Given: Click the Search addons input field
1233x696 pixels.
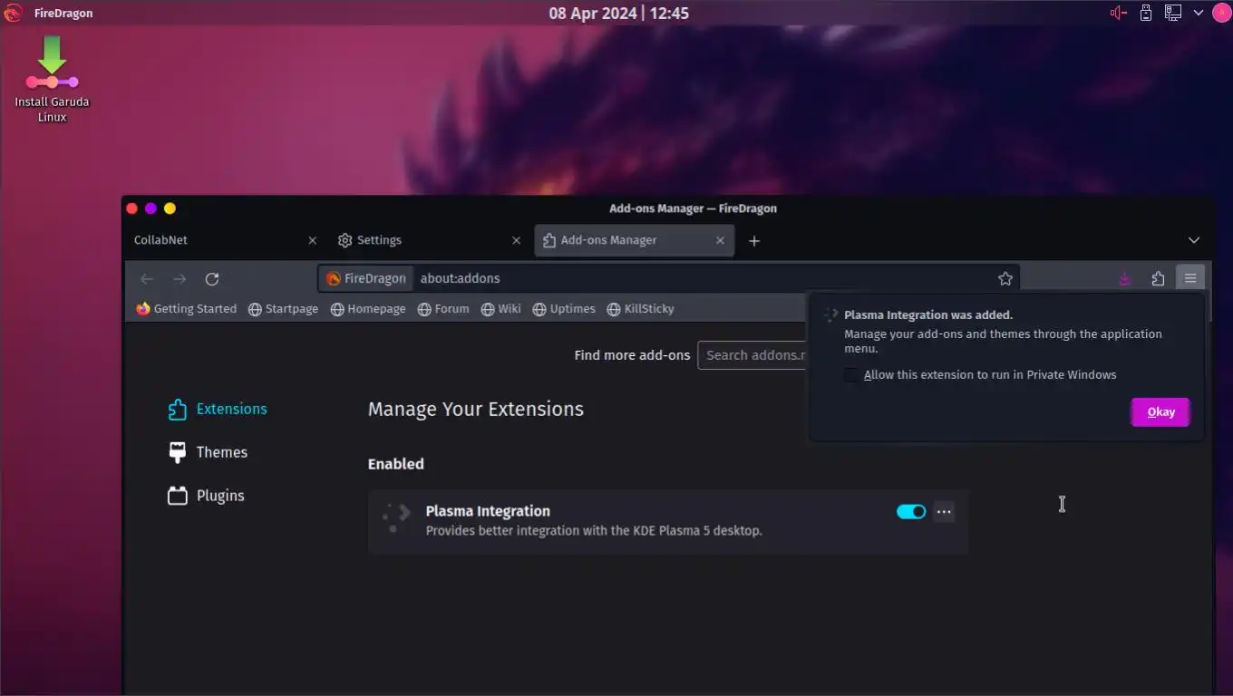Looking at the screenshot, I should [x=753, y=355].
